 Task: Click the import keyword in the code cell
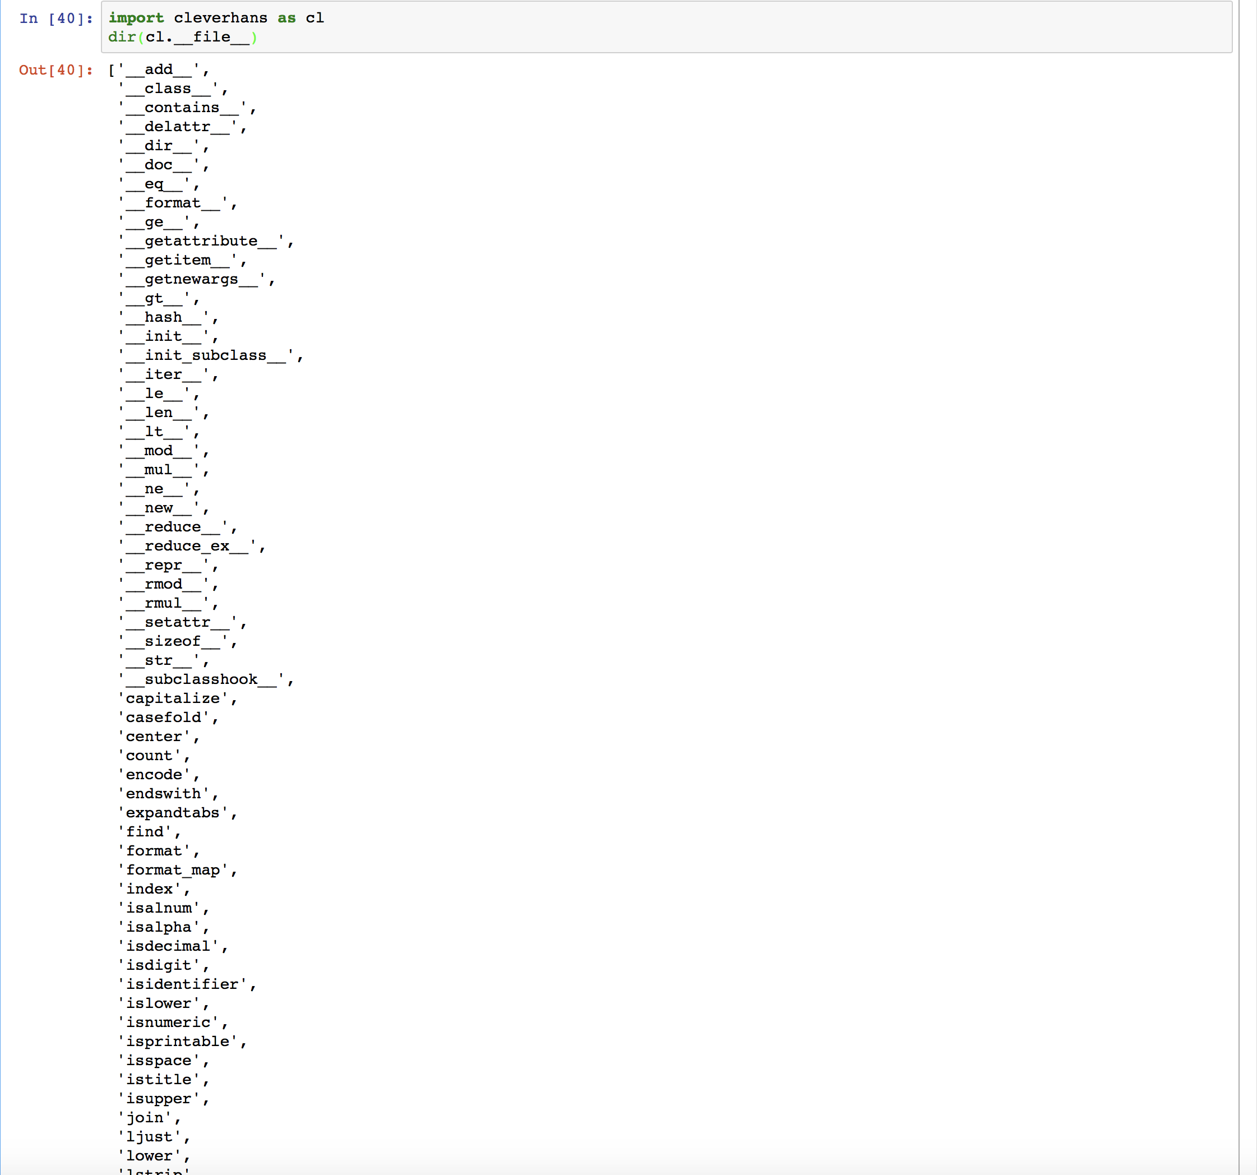tap(137, 18)
